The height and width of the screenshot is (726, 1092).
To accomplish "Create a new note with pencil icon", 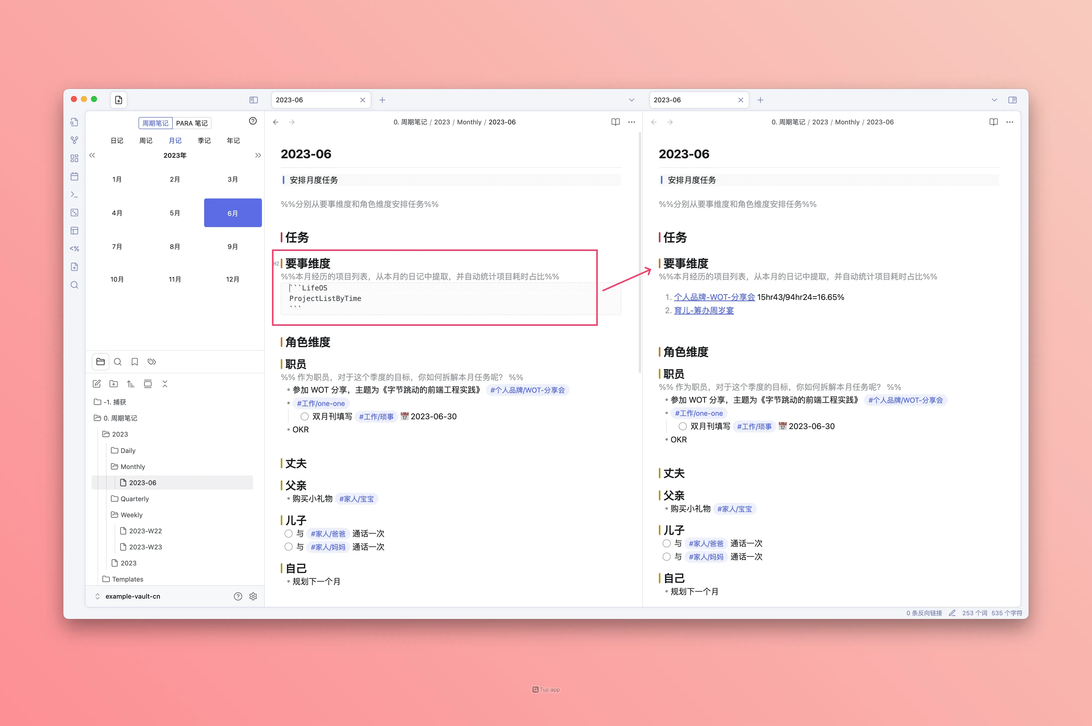I will click(x=96, y=384).
